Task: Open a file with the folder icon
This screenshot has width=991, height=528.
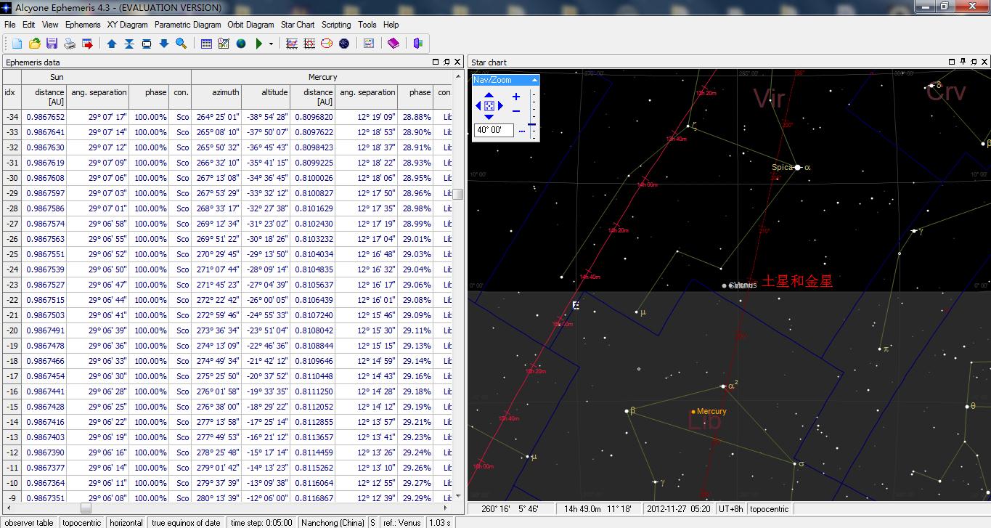Action: (35, 44)
